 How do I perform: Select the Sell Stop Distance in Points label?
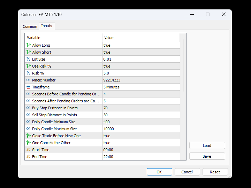tap(54, 115)
